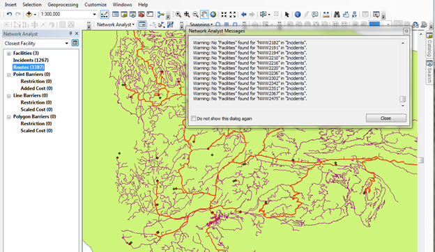Click the Full Extent globe icon
435x252 pixels.
[x=213, y=14]
